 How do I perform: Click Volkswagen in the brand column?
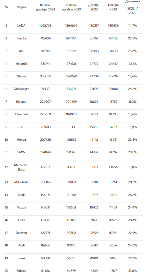[21, 89]
